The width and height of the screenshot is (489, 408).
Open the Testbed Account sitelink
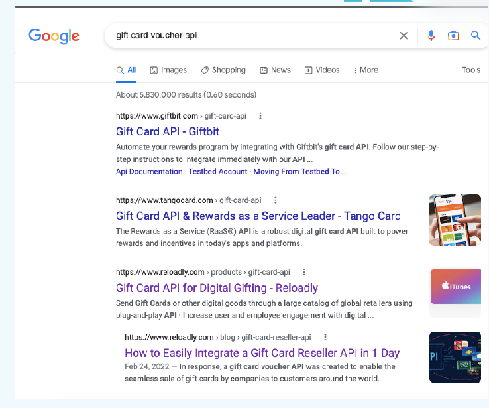tap(218, 172)
